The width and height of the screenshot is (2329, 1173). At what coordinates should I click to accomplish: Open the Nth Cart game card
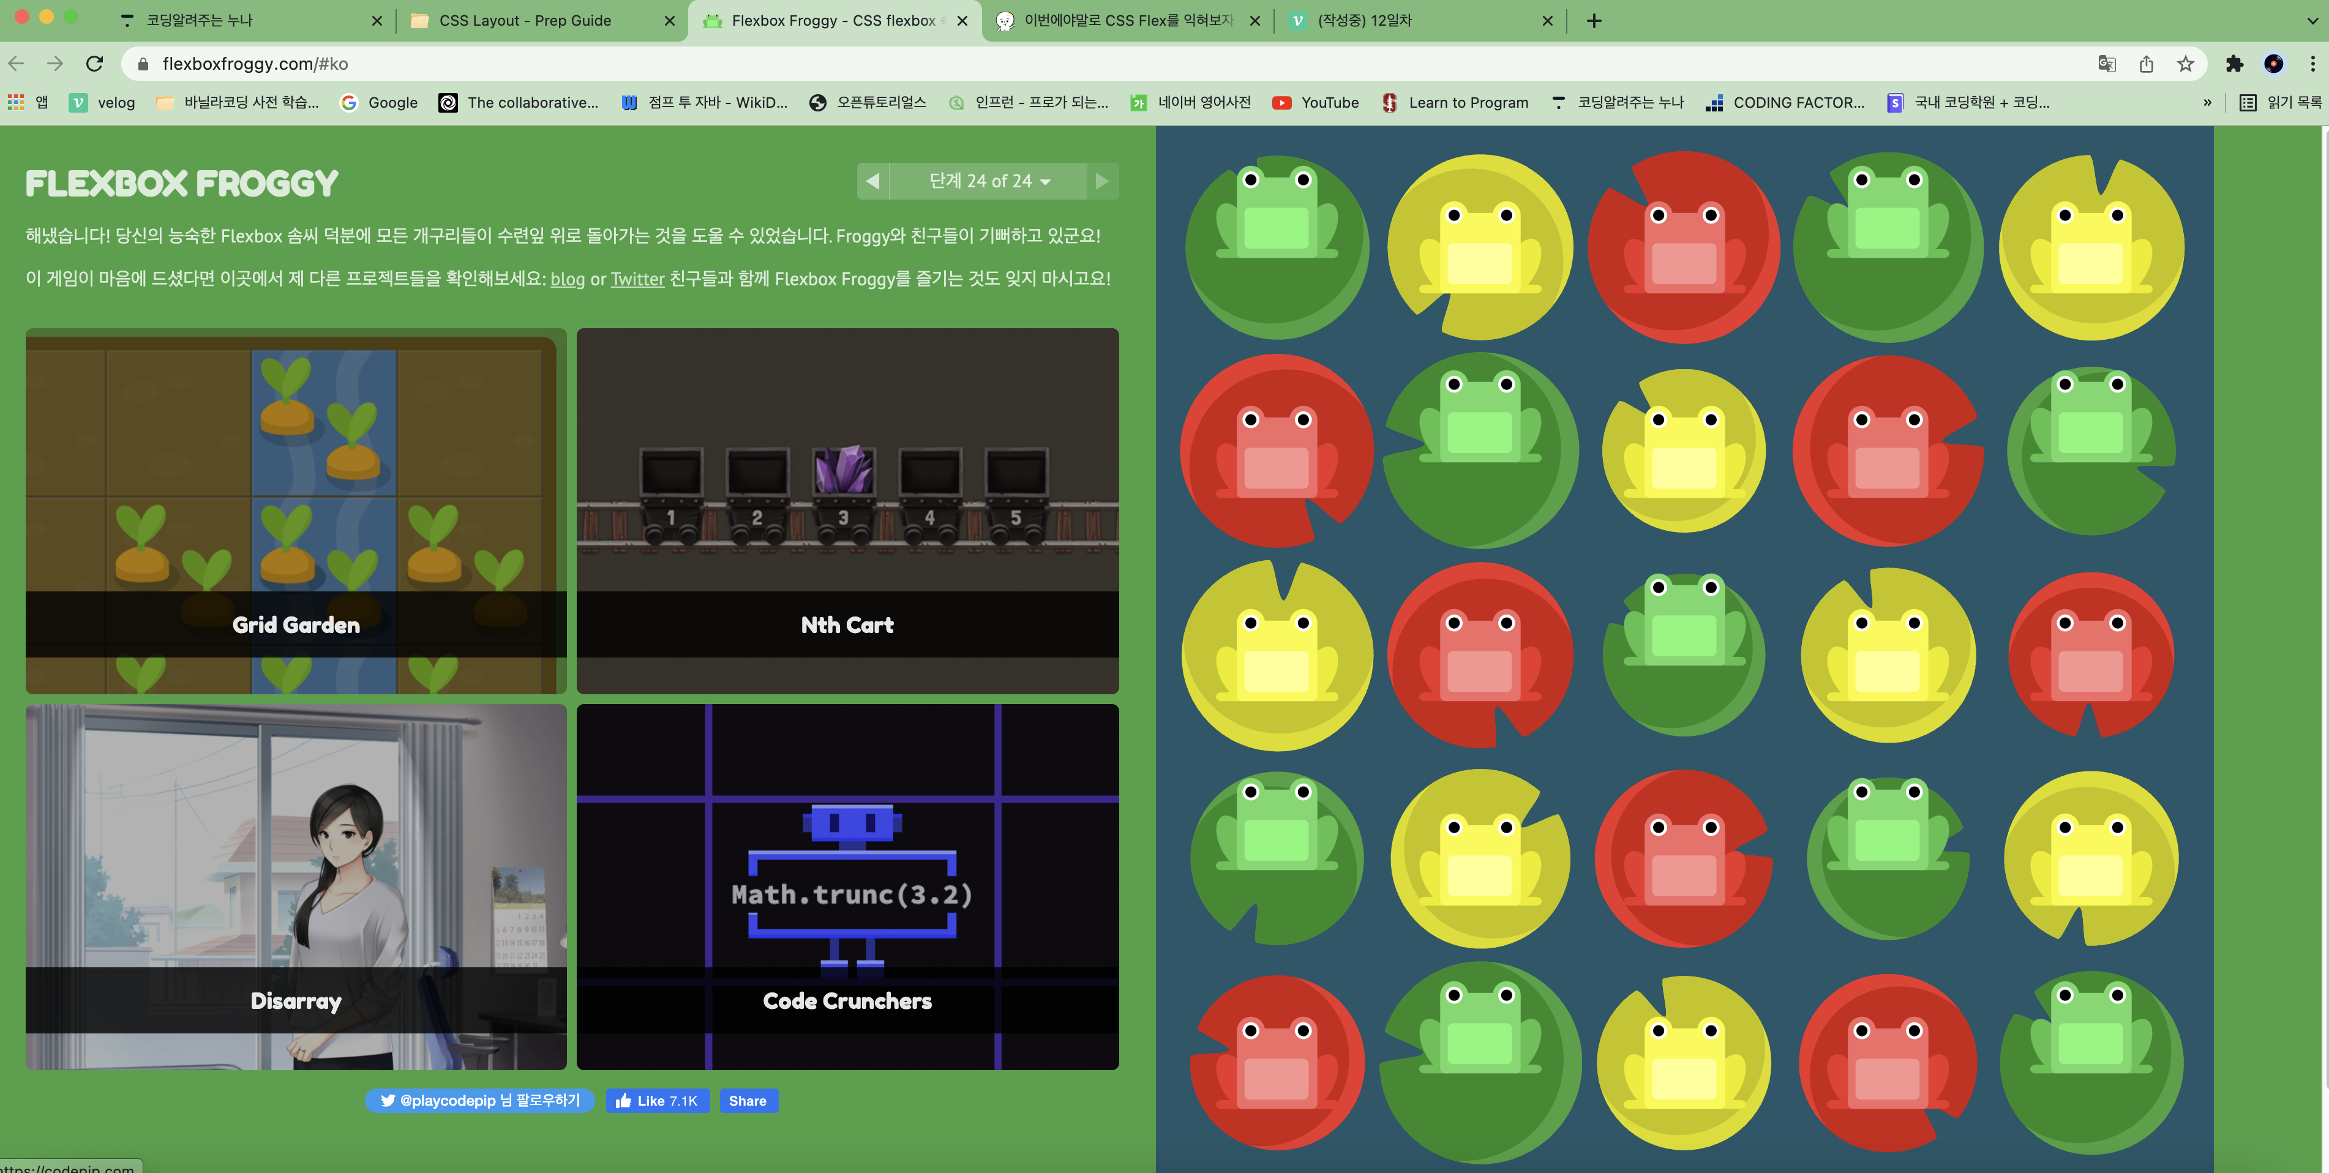coord(847,511)
